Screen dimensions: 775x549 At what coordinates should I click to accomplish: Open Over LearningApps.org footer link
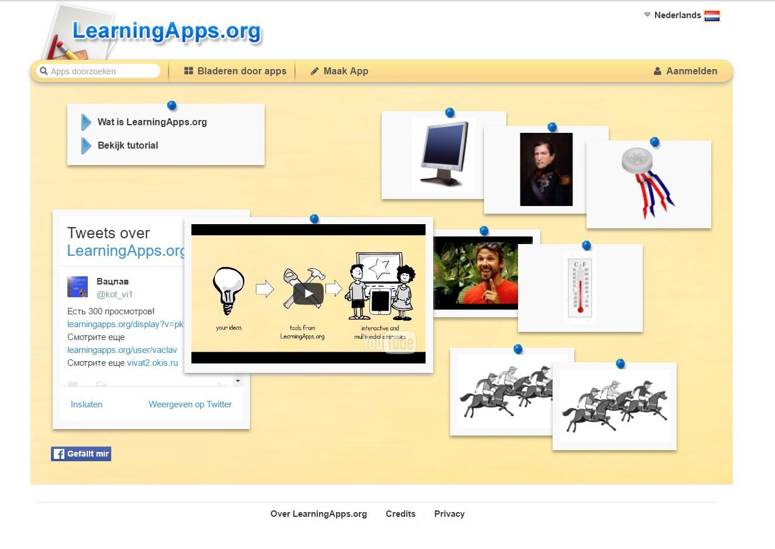point(318,514)
